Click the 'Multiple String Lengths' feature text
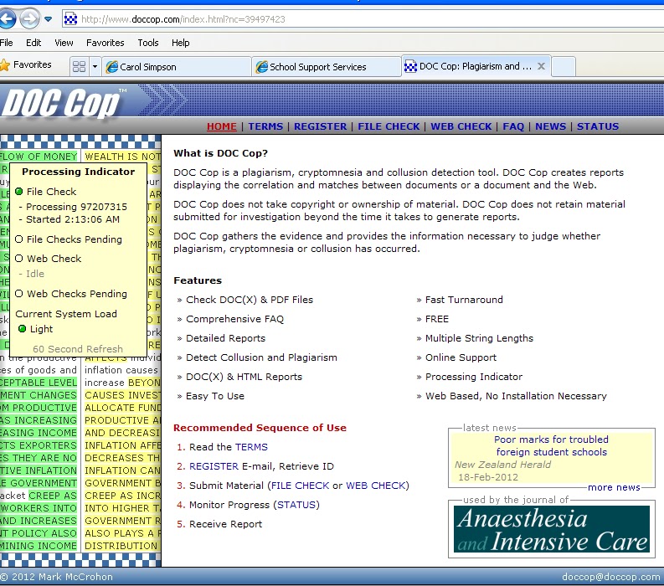This screenshot has width=664, height=586. point(479,338)
